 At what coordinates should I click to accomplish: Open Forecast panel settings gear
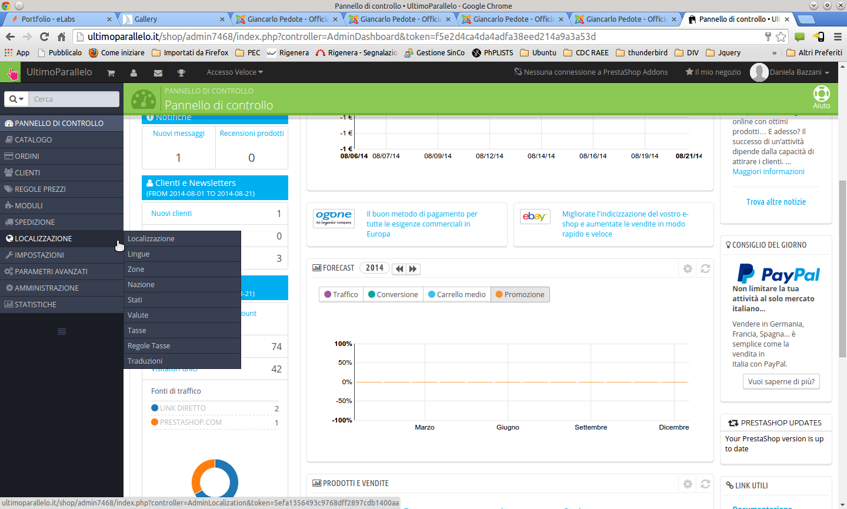688,268
